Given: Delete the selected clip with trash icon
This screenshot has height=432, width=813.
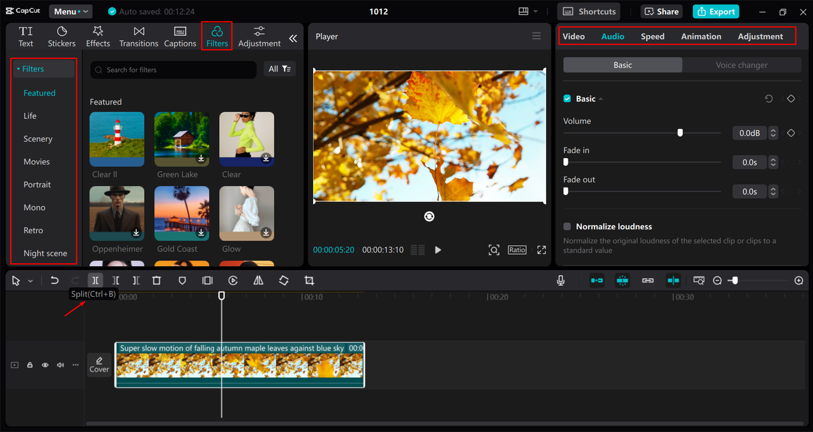Looking at the screenshot, I should (156, 280).
